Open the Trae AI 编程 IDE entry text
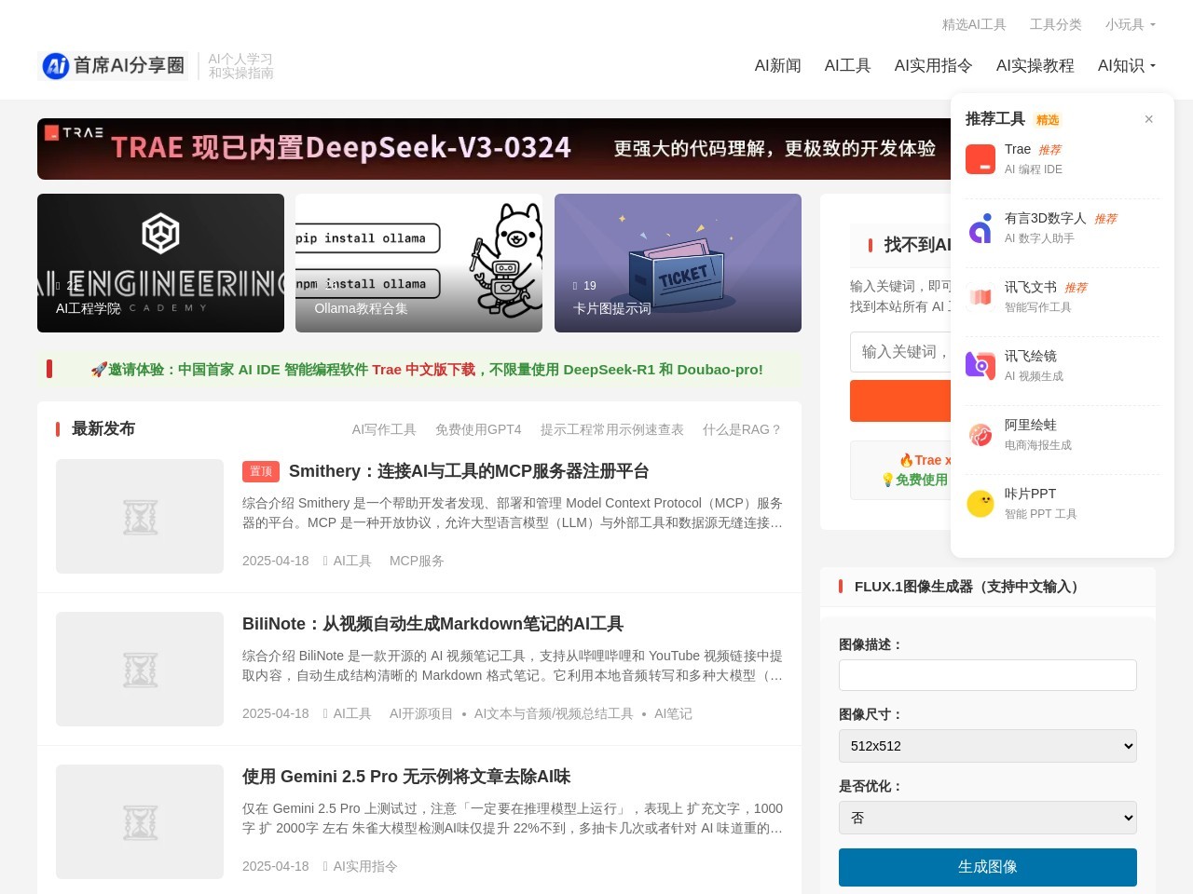Image resolution: width=1193 pixels, height=894 pixels. [x=1034, y=159]
